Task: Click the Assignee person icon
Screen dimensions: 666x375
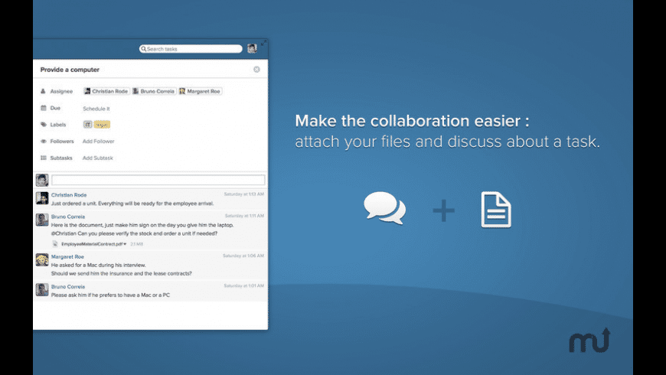Action: pyautogui.click(x=43, y=91)
